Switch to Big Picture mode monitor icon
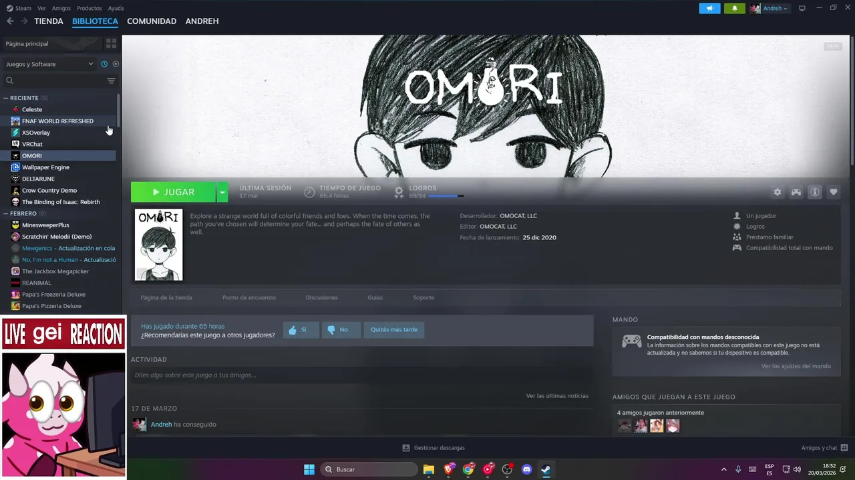The image size is (855, 480). (x=802, y=8)
